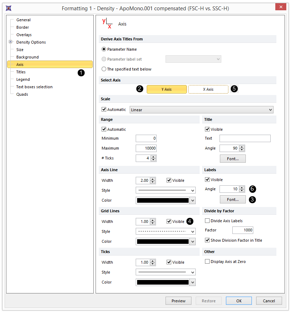
Task: Open the Linear scale dropdown
Action: tap(201, 109)
